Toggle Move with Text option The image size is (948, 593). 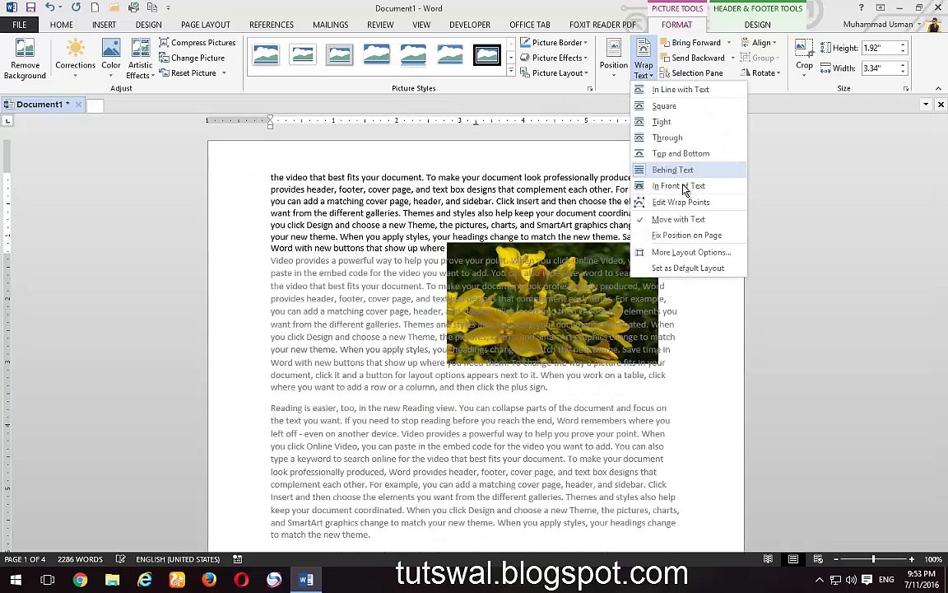tap(689, 220)
